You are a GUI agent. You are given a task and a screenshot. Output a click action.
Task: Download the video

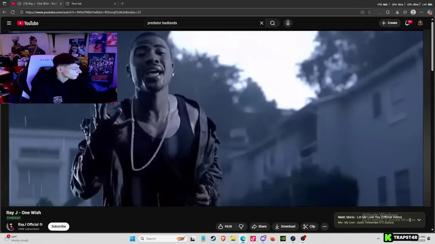point(285,226)
